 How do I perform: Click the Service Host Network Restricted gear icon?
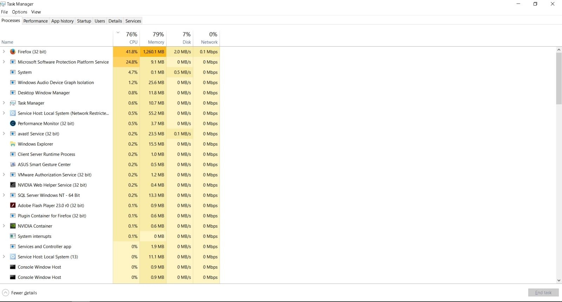click(x=13, y=113)
